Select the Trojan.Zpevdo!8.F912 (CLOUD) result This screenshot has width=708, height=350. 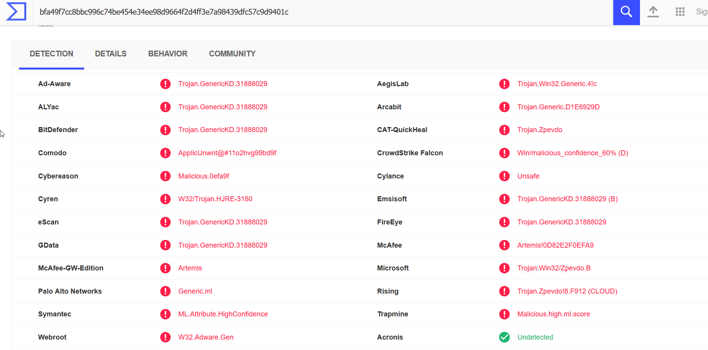point(567,291)
